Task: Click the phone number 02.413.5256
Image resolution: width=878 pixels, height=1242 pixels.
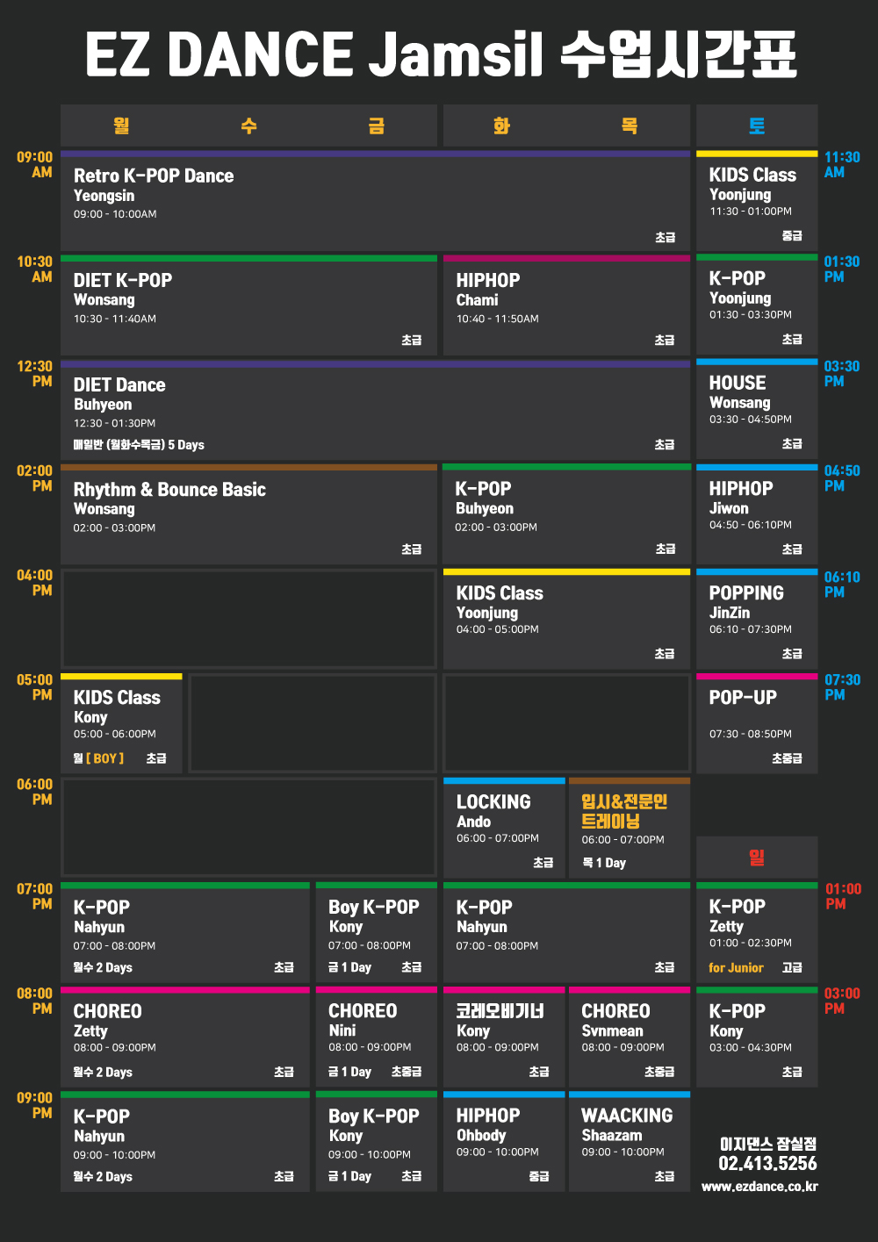Action: coord(767,1164)
